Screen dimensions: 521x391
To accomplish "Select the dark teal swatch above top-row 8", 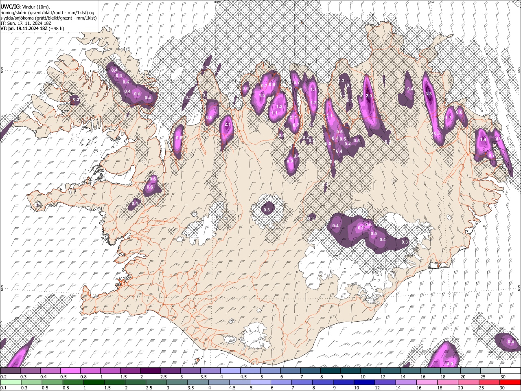I will 330,371.
